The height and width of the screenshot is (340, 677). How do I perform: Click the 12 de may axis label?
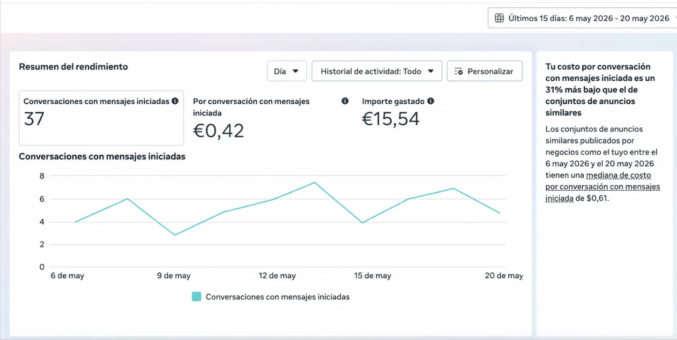click(277, 276)
